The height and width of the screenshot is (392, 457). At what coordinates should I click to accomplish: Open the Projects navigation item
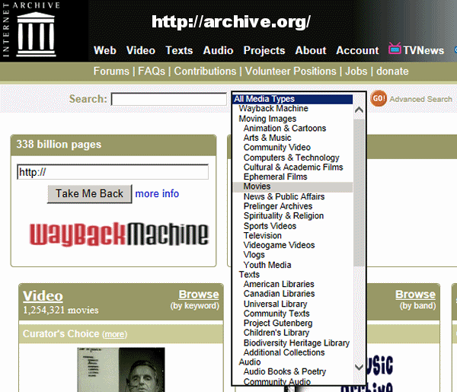point(264,50)
